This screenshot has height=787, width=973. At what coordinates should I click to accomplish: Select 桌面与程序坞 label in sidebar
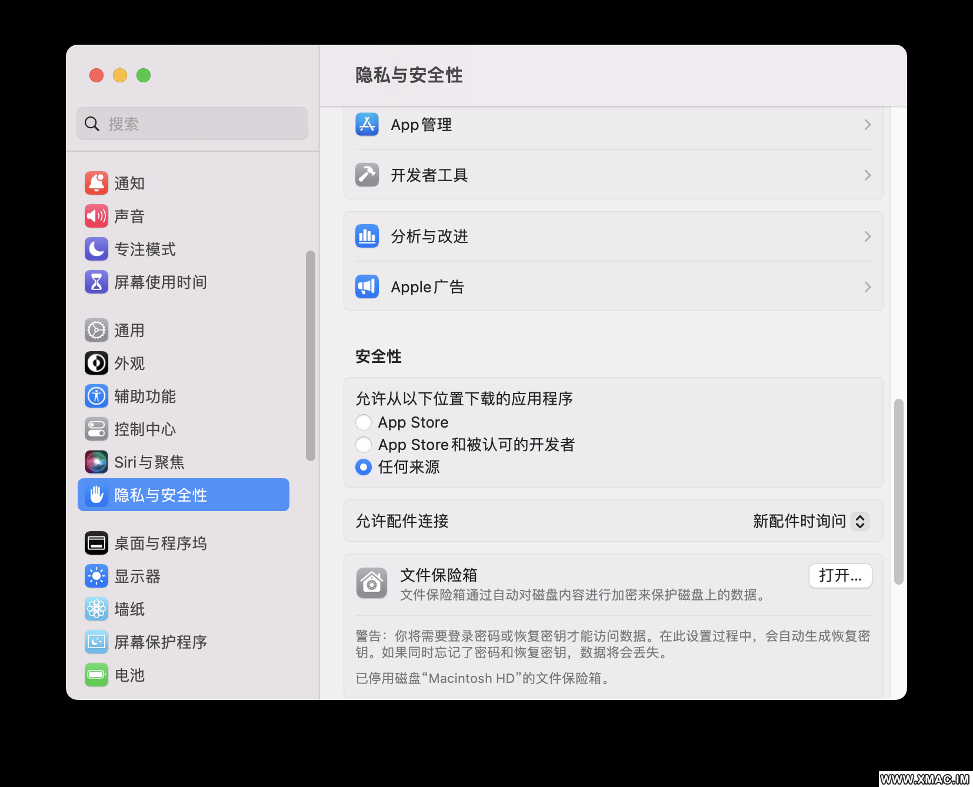(x=161, y=543)
